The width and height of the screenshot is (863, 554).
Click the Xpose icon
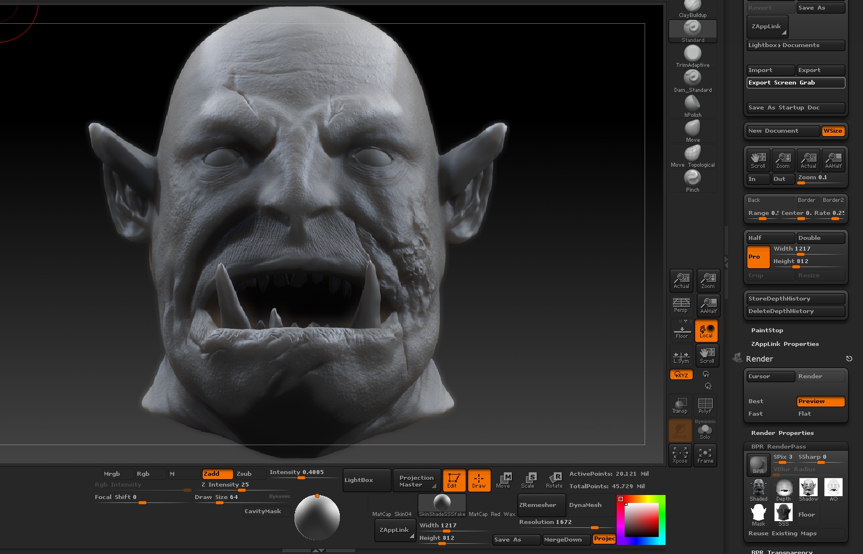[x=680, y=455]
